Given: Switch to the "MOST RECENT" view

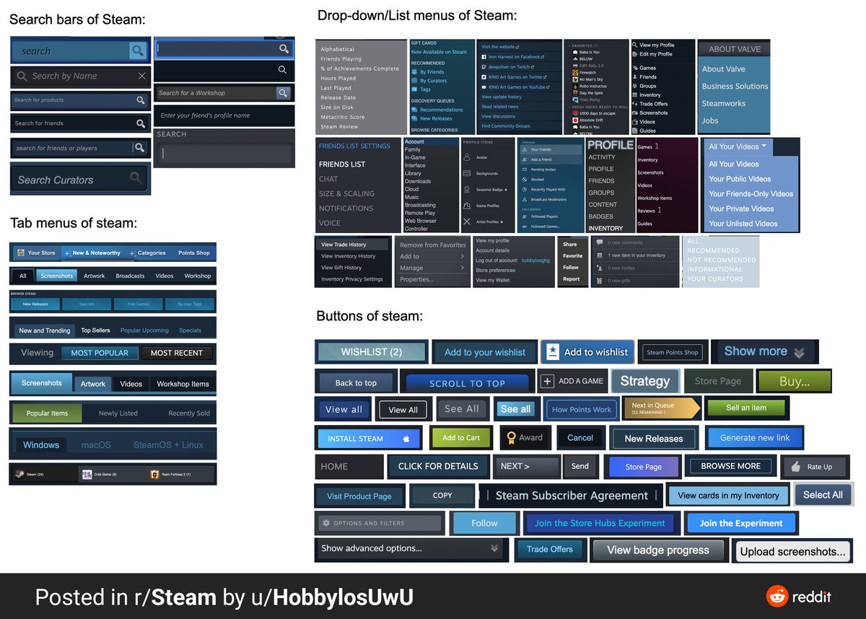Looking at the screenshot, I should pos(177,353).
